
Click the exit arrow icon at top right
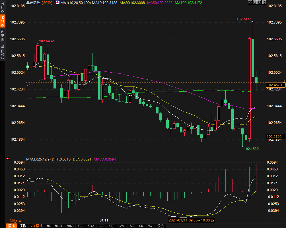click(x=264, y=2)
